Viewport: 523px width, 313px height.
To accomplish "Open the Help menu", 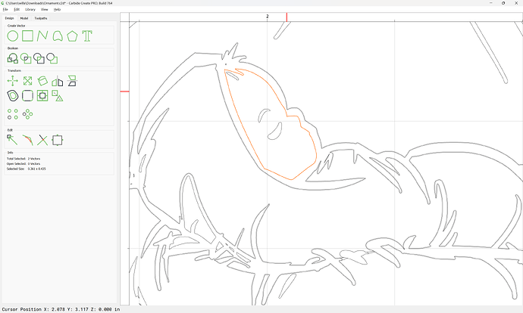I will coord(58,10).
